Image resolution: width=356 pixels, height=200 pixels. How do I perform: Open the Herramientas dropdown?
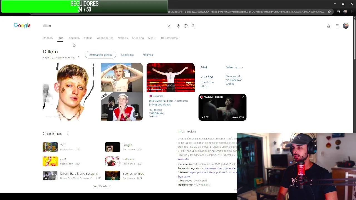[170, 38]
